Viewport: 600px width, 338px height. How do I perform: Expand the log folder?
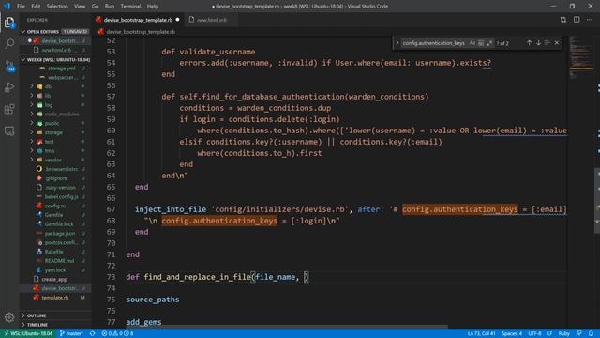(x=55, y=105)
